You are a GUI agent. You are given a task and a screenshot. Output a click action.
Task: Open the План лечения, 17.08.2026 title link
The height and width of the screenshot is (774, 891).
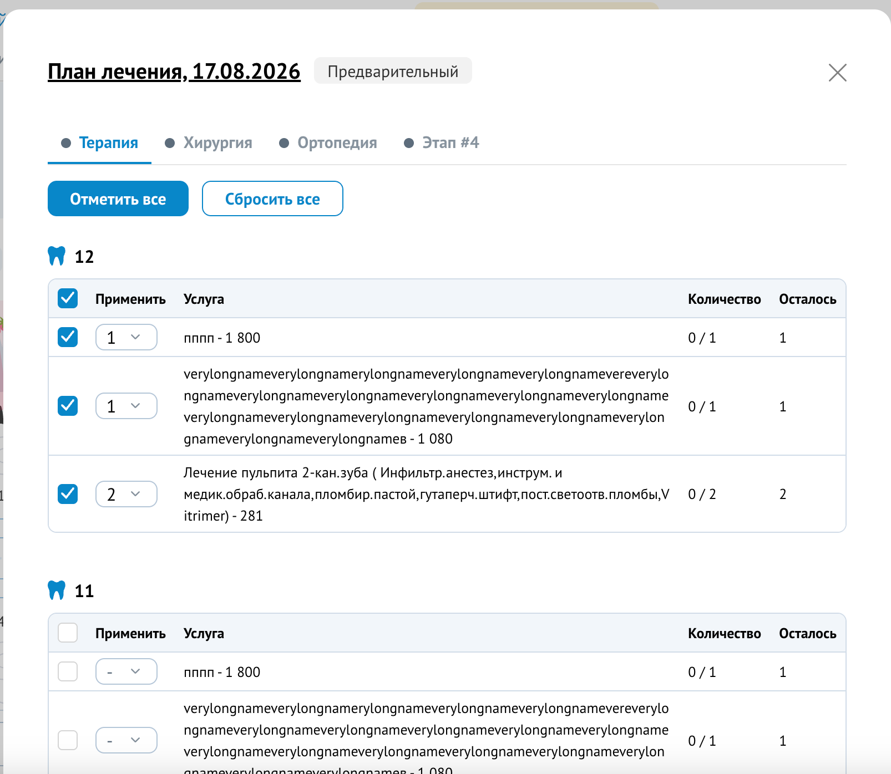coord(174,72)
